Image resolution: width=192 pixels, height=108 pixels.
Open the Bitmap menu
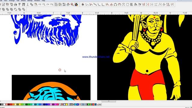click(x=30, y=1)
